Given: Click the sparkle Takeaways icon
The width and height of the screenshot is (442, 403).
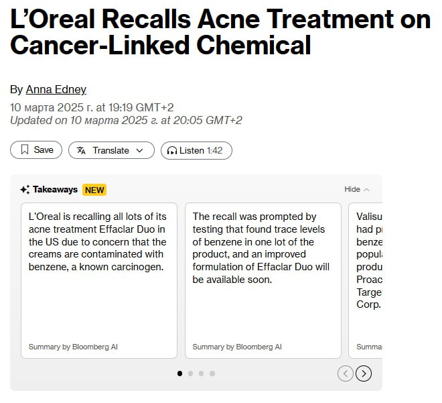Looking at the screenshot, I should [25, 190].
